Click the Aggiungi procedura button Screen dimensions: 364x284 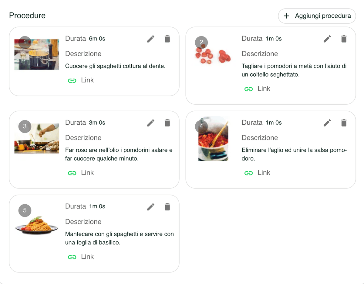pyautogui.click(x=317, y=16)
